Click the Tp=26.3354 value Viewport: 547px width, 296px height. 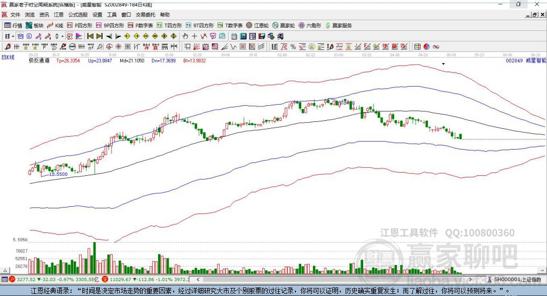click(68, 60)
